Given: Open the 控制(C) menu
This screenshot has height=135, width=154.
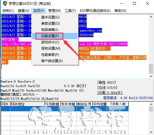Looking at the screenshot, I should click(x=8, y=11).
